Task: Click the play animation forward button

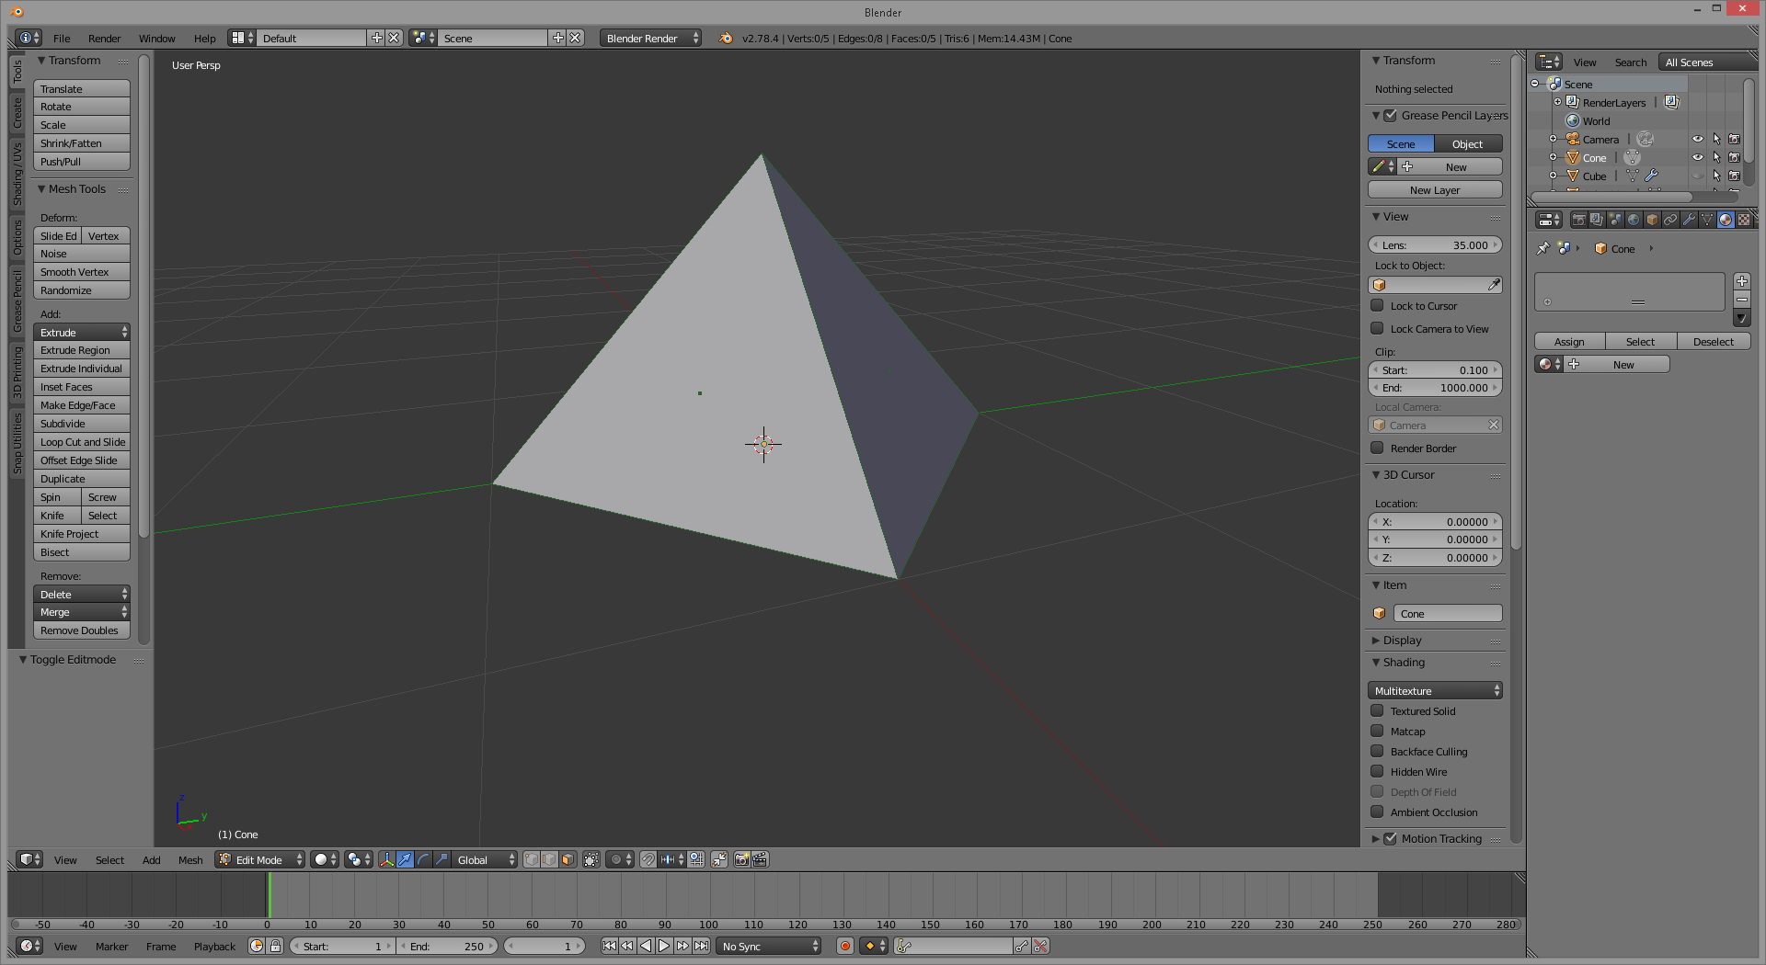Action: click(x=664, y=946)
